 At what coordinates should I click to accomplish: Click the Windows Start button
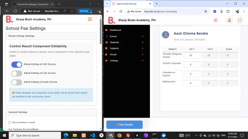pyautogui.click(x=4, y=135)
